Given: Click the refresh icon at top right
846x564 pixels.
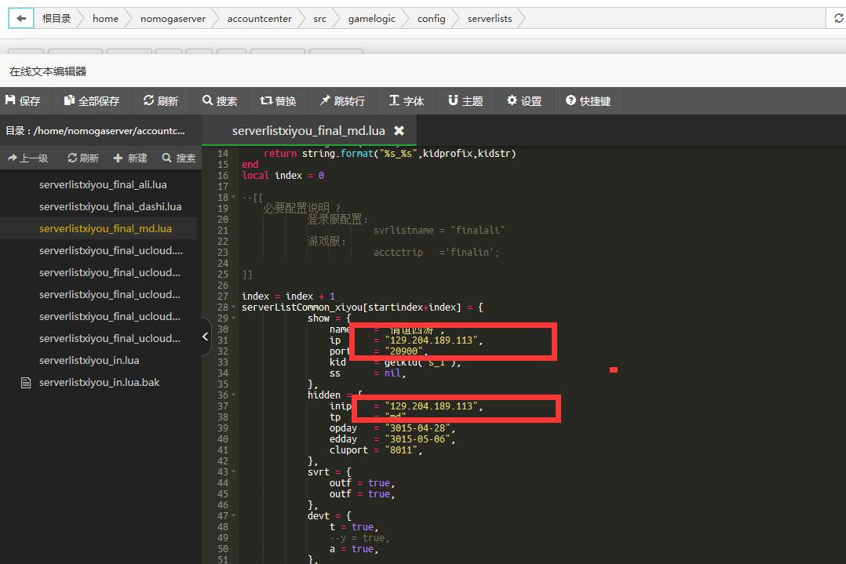Looking at the screenshot, I should tap(838, 19).
